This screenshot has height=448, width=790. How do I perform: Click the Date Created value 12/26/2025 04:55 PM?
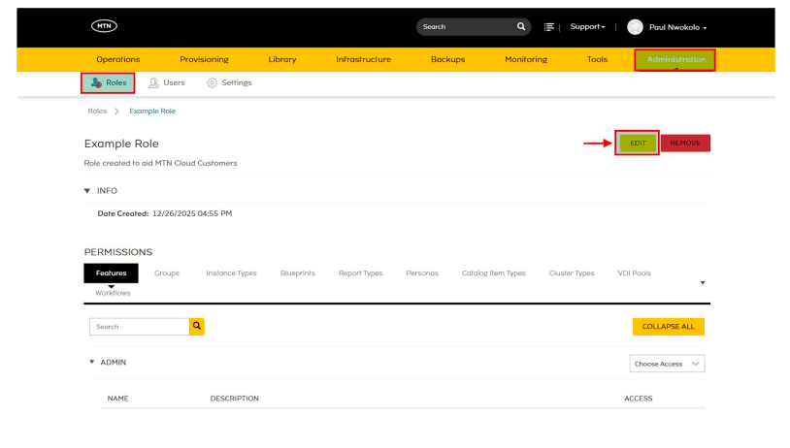click(x=192, y=213)
